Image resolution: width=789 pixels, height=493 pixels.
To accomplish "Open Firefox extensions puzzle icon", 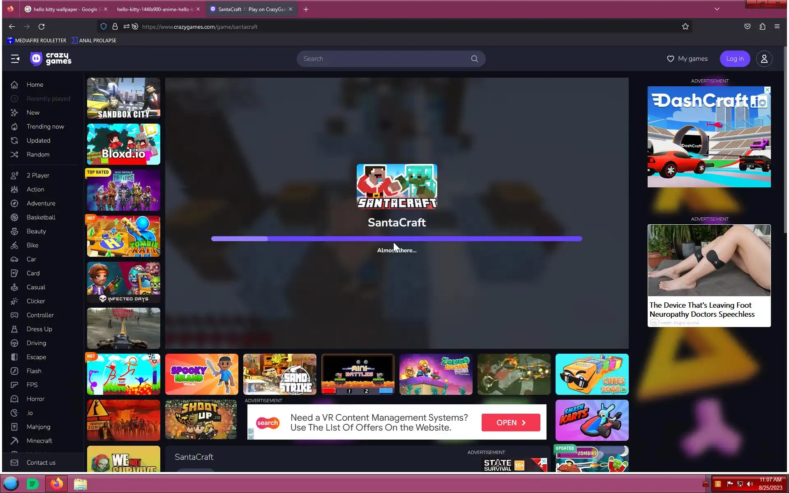I will (762, 27).
